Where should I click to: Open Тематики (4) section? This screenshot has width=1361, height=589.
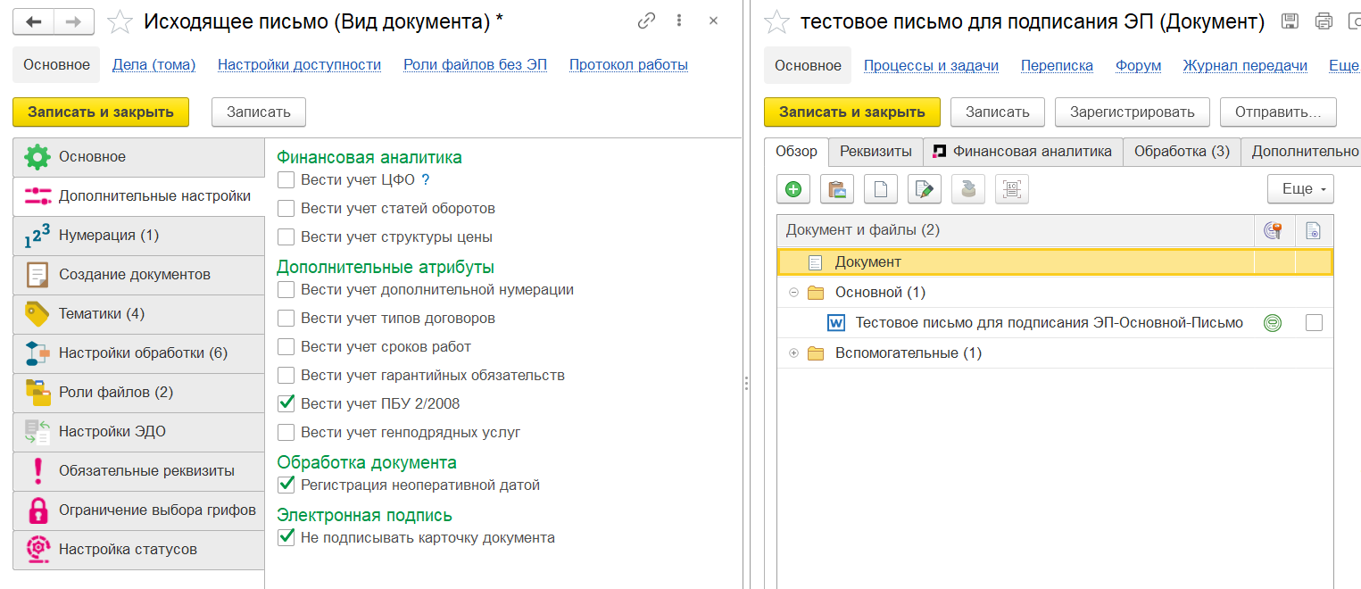point(138,314)
